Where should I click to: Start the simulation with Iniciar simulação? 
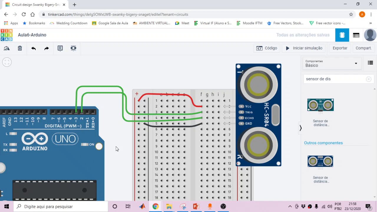point(304,48)
